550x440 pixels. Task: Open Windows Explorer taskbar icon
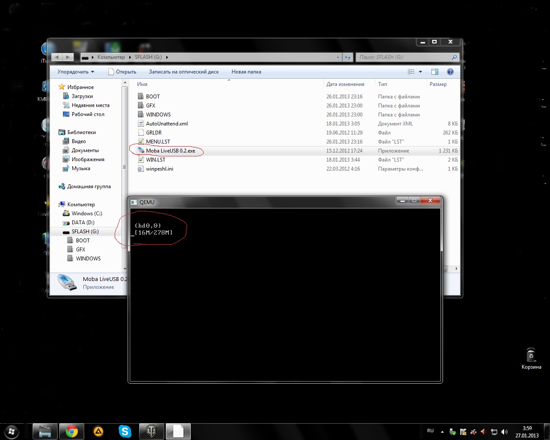(45, 431)
